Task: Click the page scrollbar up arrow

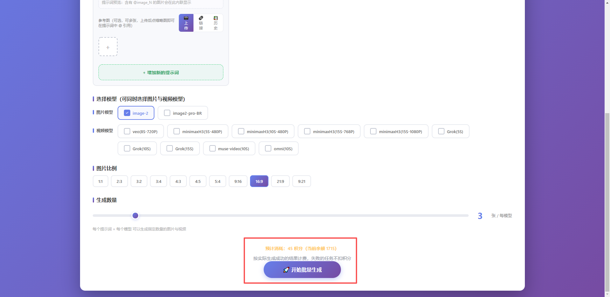Action: pos(607,3)
